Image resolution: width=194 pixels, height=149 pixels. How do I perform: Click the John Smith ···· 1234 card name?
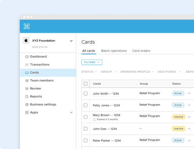[x=106, y=94]
